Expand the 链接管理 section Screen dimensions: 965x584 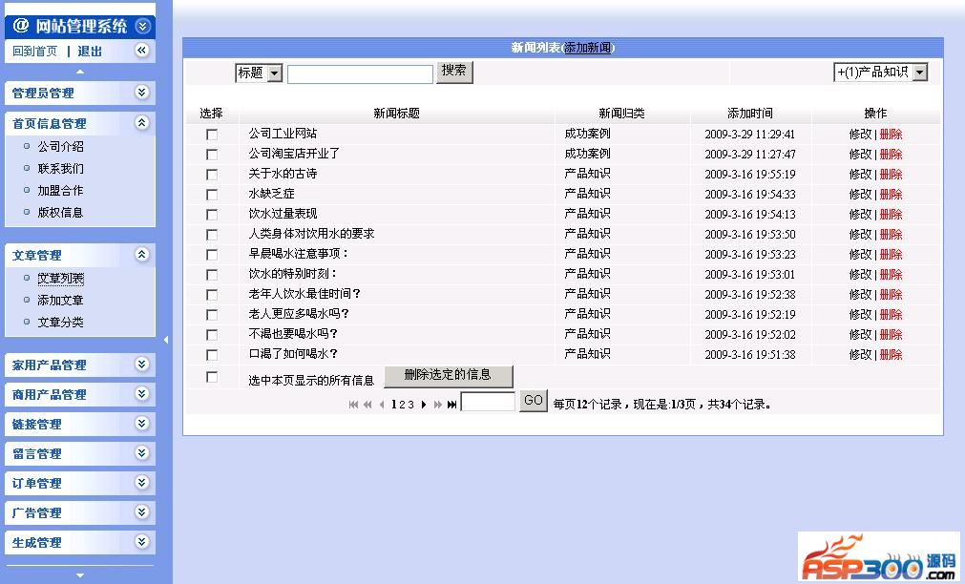pos(141,424)
